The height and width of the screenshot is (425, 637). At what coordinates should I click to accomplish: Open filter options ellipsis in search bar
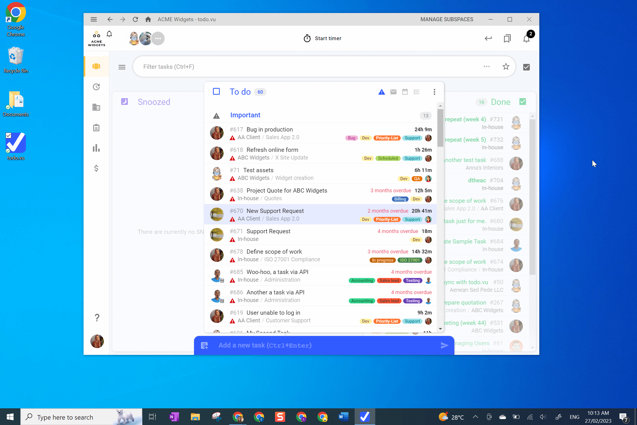[x=487, y=66]
